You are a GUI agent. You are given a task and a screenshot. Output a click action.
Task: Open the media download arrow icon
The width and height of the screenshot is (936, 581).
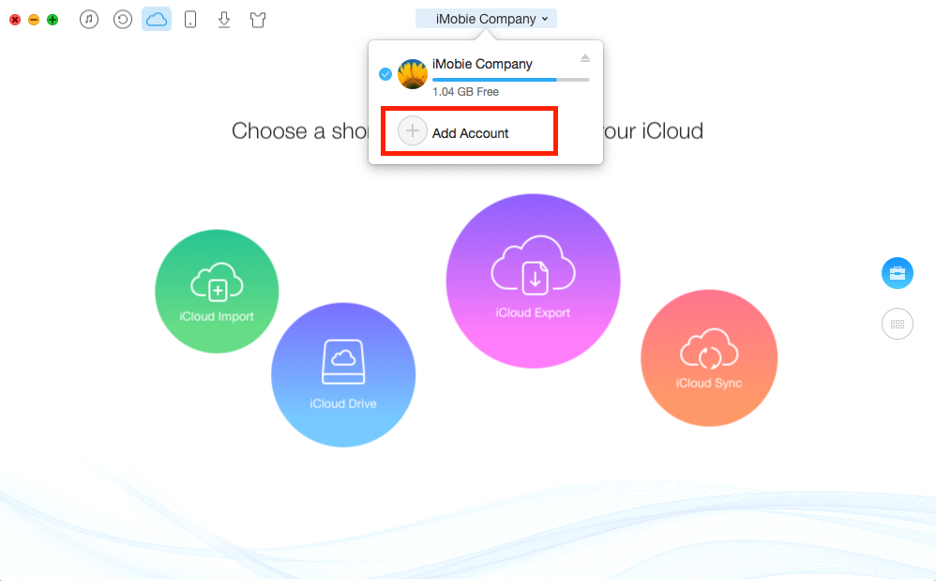click(x=224, y=20)
